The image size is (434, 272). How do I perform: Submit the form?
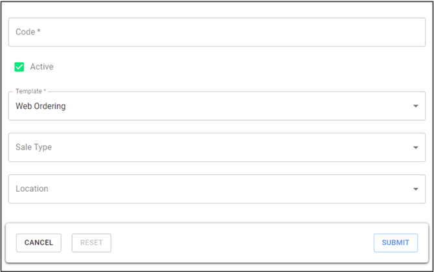click(395, 243)
